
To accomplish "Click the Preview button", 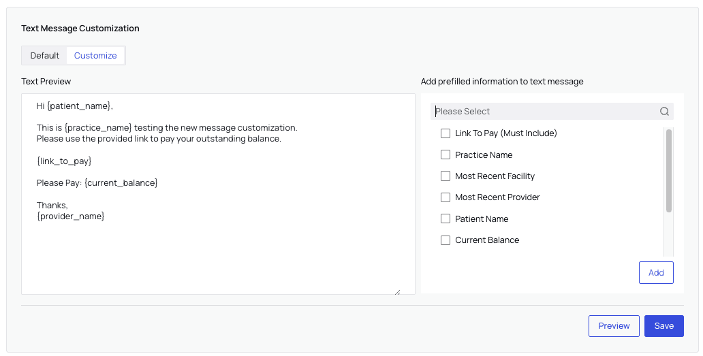I will coord(614,326).
